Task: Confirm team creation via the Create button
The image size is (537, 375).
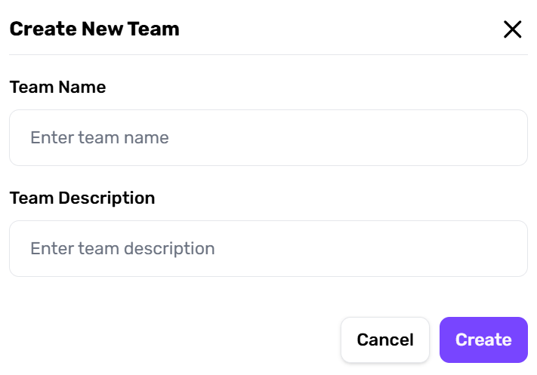Action: [483, 340]
